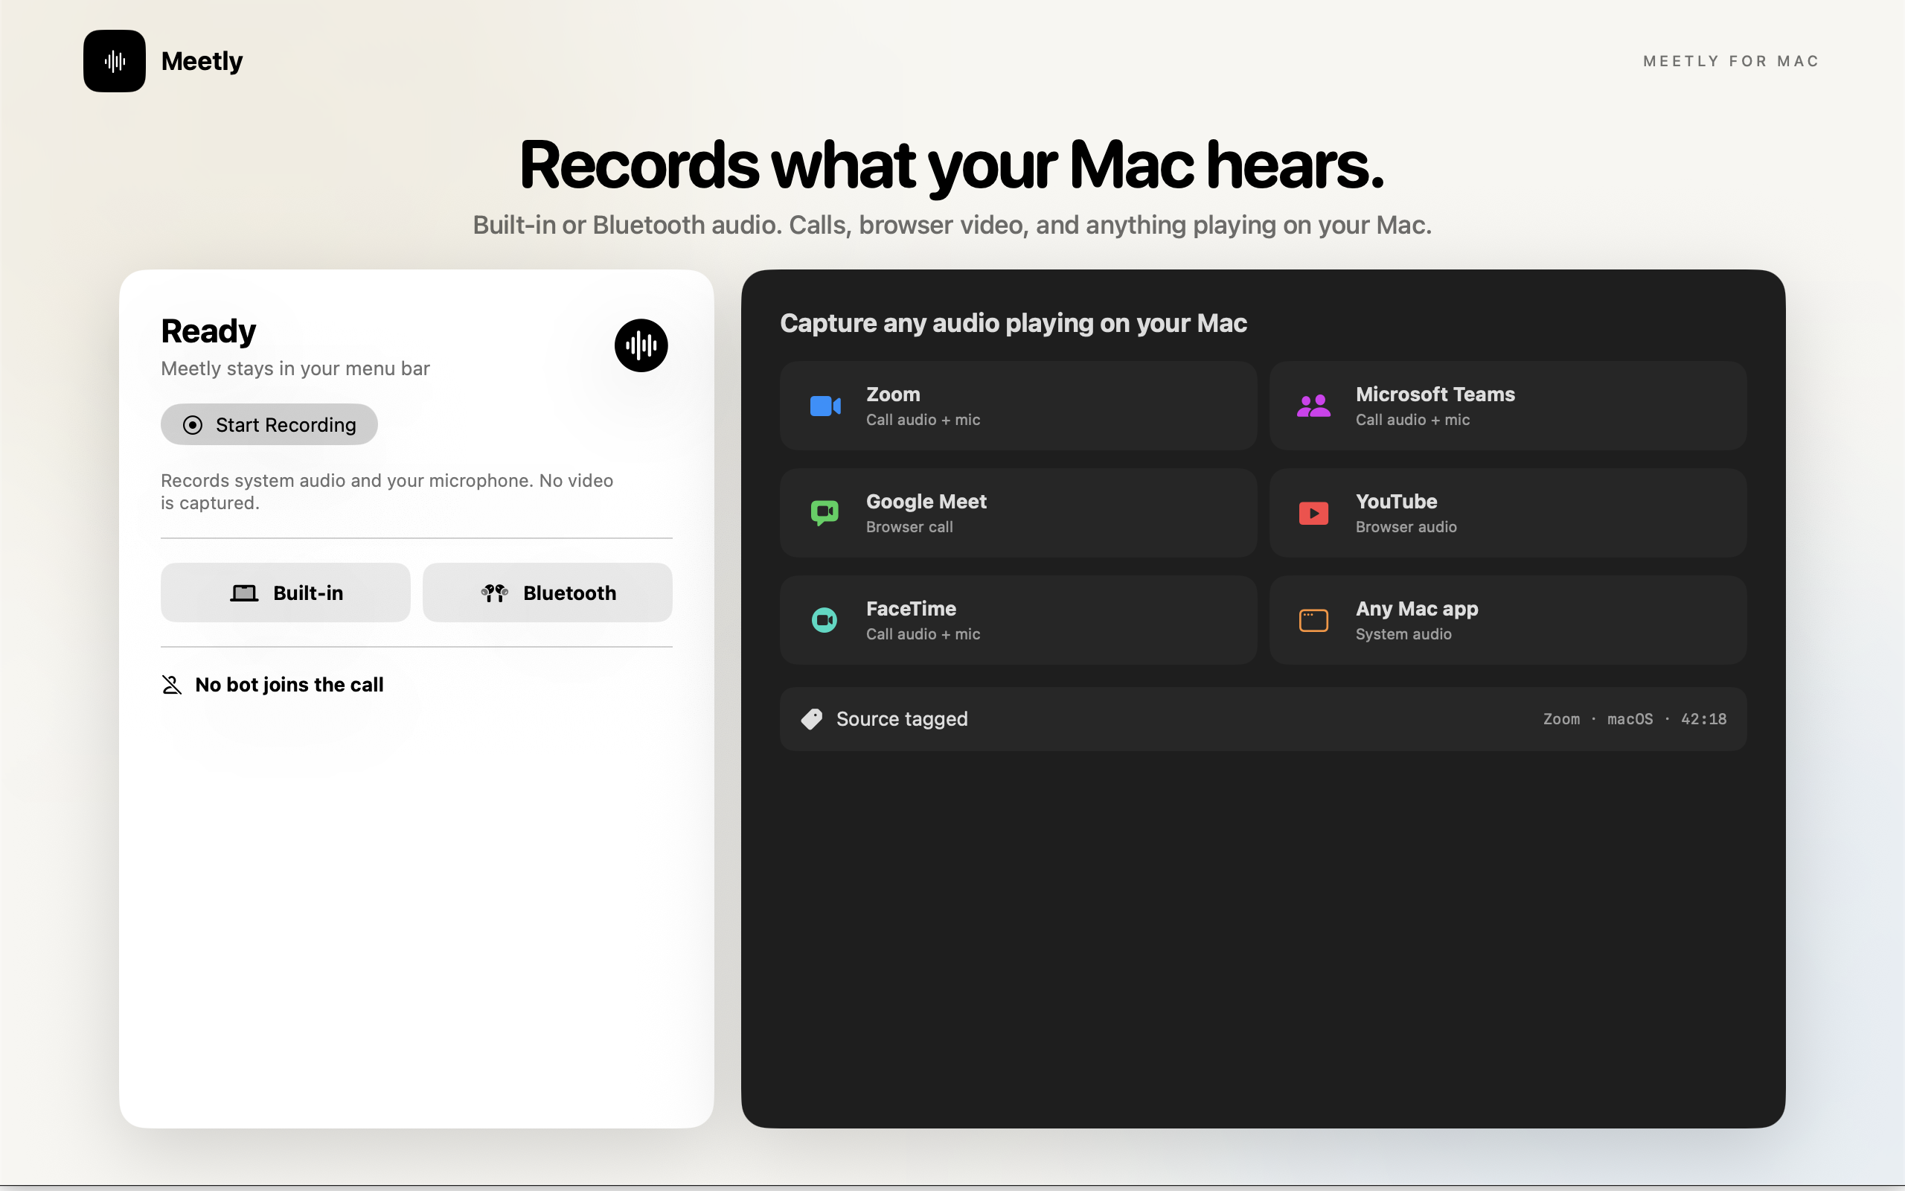Click the round waveform icon beside Ready
Screen dimensions: 1905x1191
pos(641,345)
